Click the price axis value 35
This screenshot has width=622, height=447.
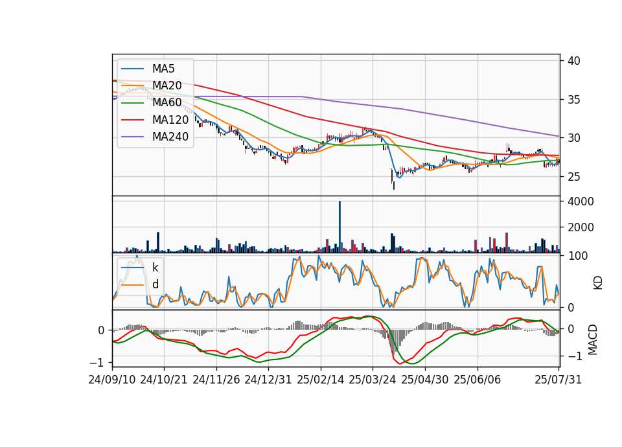pyautogui.click(x=573, y=100)
